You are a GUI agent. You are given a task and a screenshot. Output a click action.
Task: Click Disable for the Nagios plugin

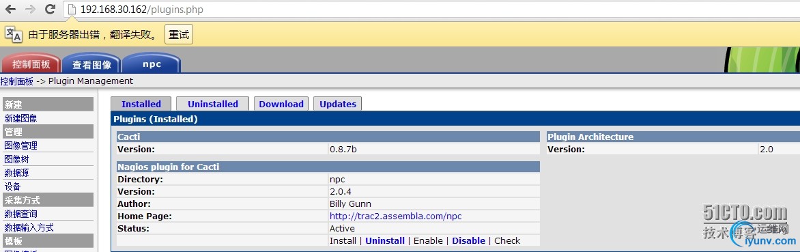pos(468,241)
